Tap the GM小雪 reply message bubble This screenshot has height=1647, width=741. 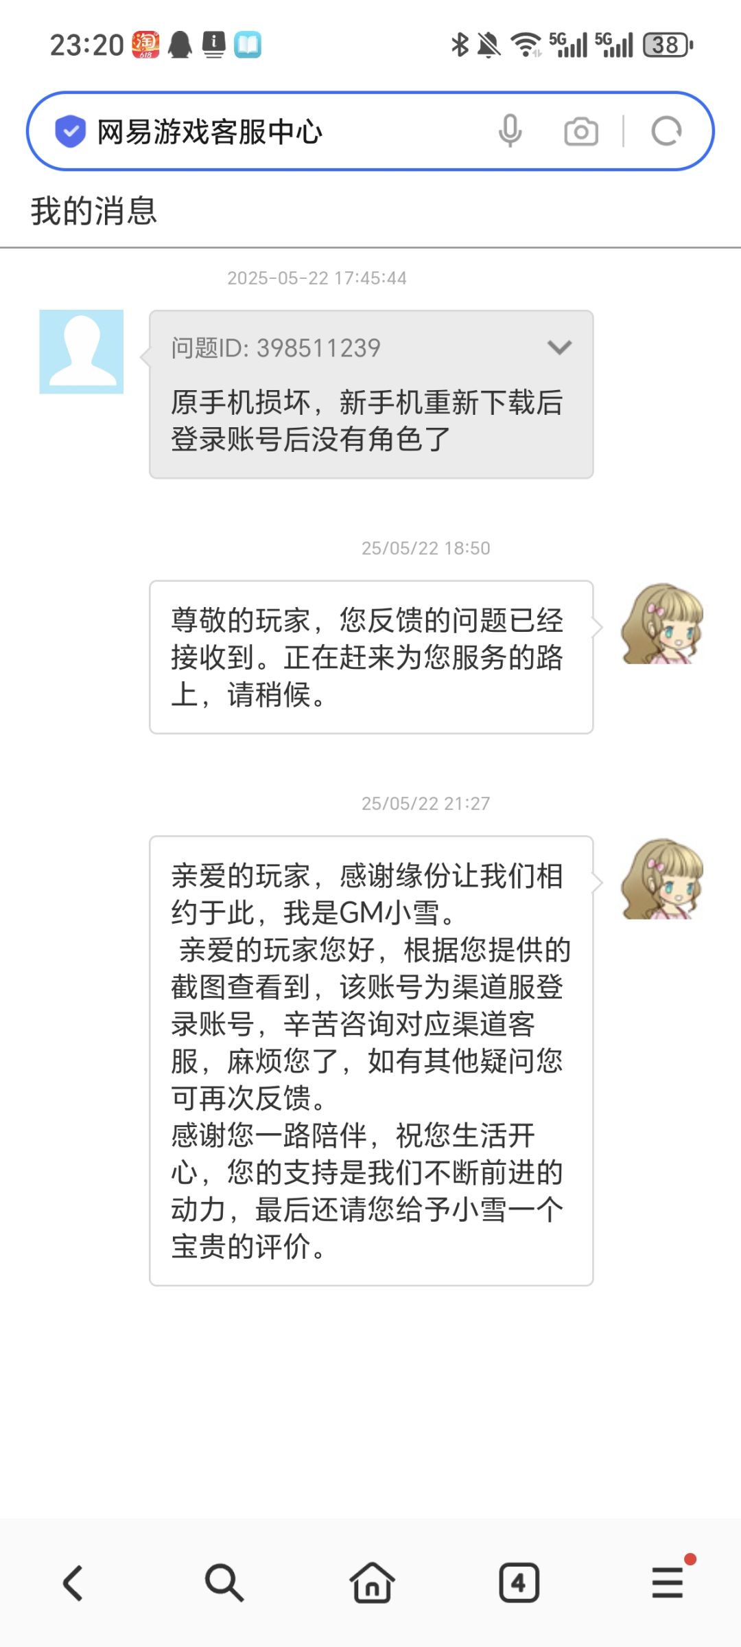[x=371, y=1060]
